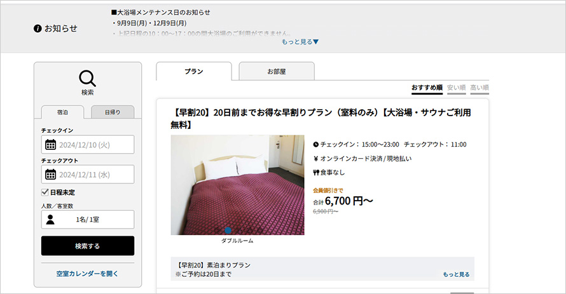Click the お知らせ info icon
The height and width of the screenshot is (294, 566).
(x=38, y=29)
